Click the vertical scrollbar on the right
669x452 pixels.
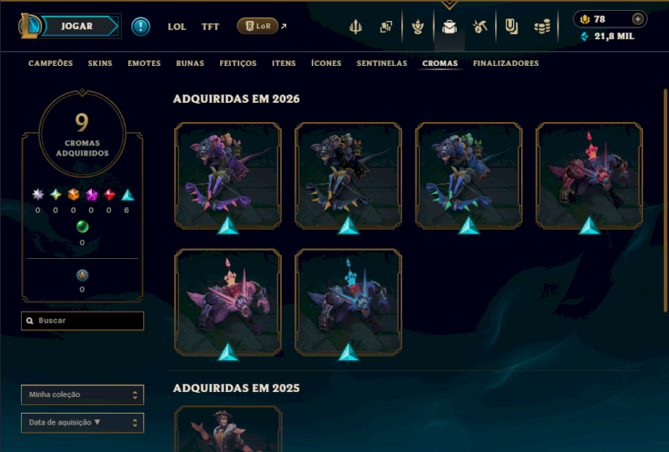click(x=665, y=201)
